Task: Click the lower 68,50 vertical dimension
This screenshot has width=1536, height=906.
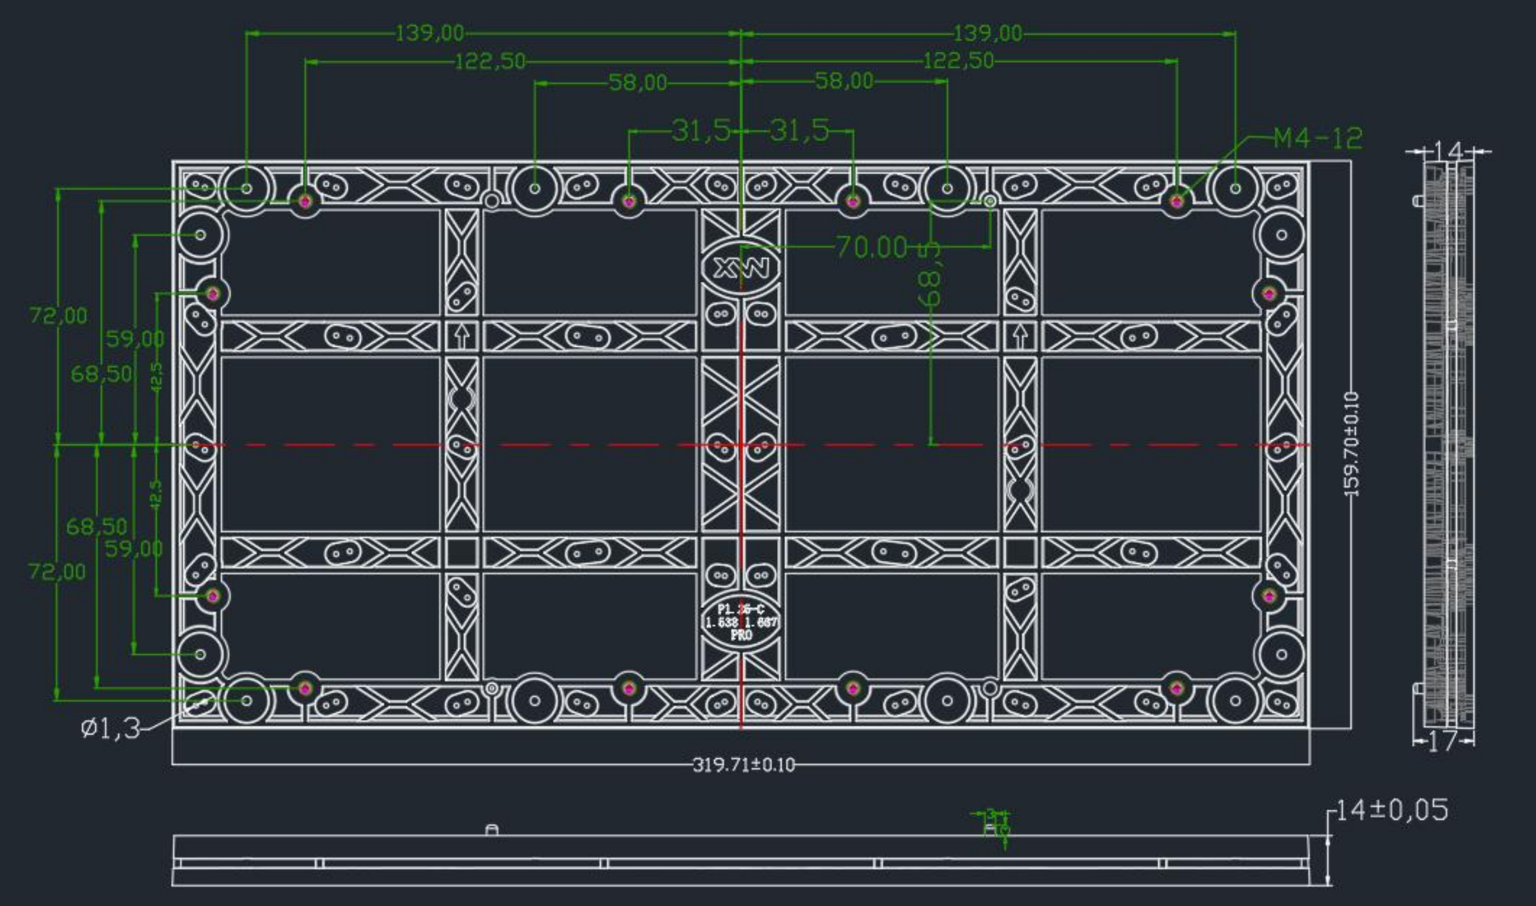Action: coord(96,527)
